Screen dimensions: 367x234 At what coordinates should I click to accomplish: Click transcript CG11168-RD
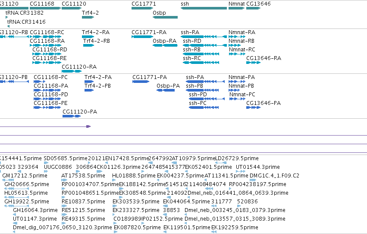coord(50,49)
